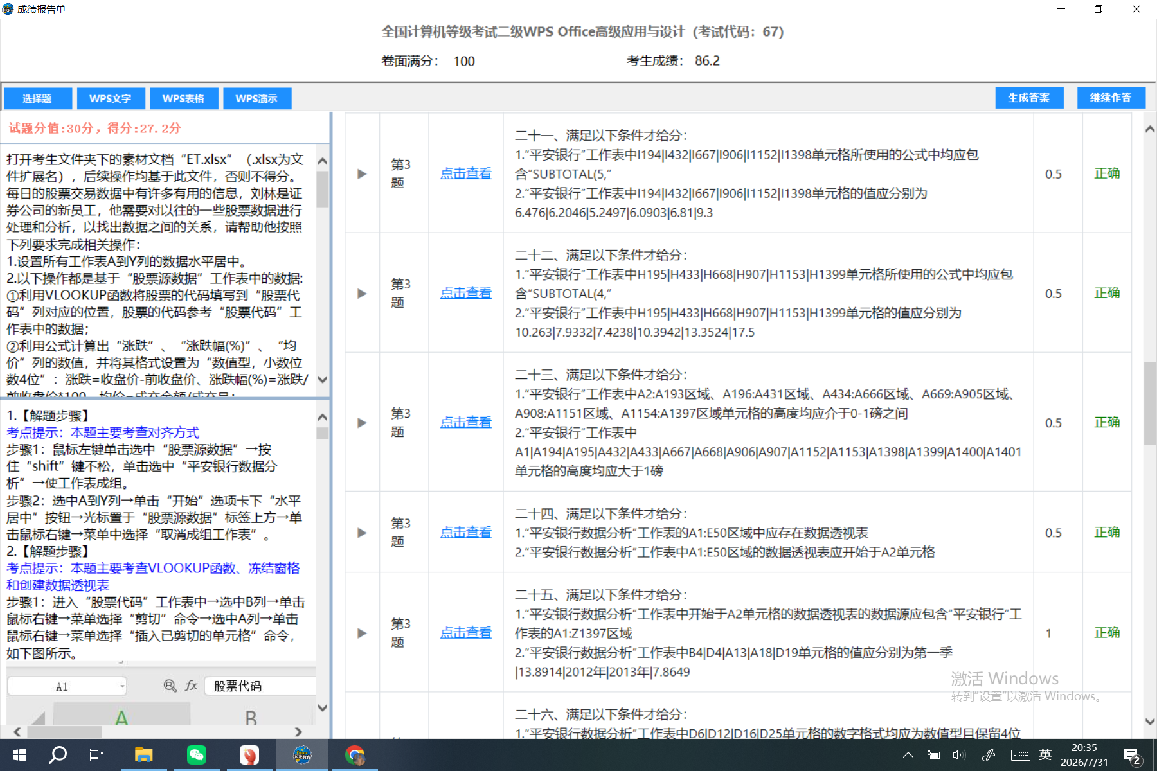The width and height of the screenshot is (1157, 771).
Task: Open 点击查看 link for condition 二十二
Action: 466,293
